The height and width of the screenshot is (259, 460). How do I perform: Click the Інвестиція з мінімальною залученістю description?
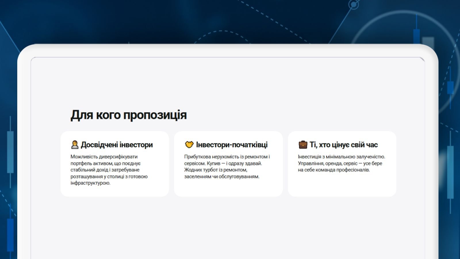click(x=341, y=163)
